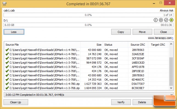Minimize the TeraCopy window
Image resolution: width=177 pixels, height=109 pixels.
(x=154, y=3)
